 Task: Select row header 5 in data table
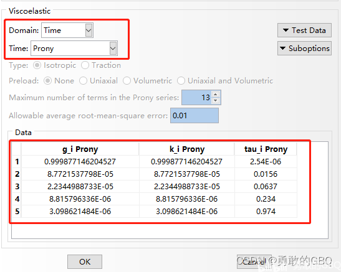tap(17, 212)
